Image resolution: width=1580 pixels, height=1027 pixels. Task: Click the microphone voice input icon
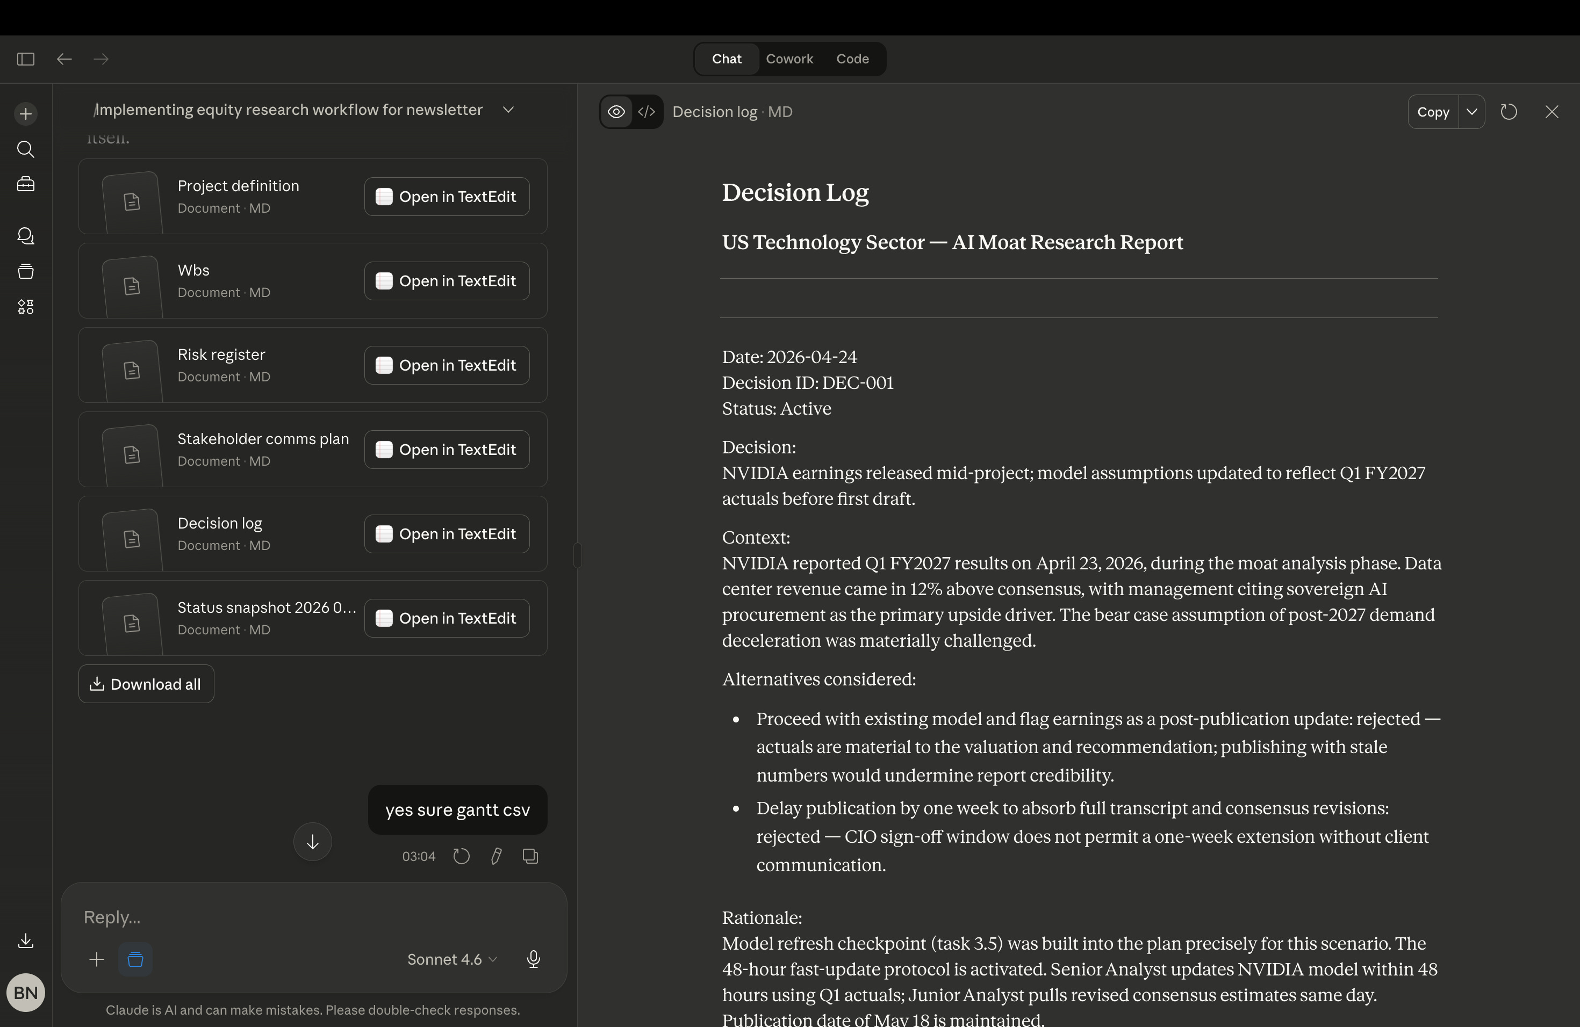(533, 959)
